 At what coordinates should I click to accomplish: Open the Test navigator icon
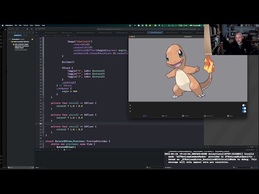click(x=24, y=32)
